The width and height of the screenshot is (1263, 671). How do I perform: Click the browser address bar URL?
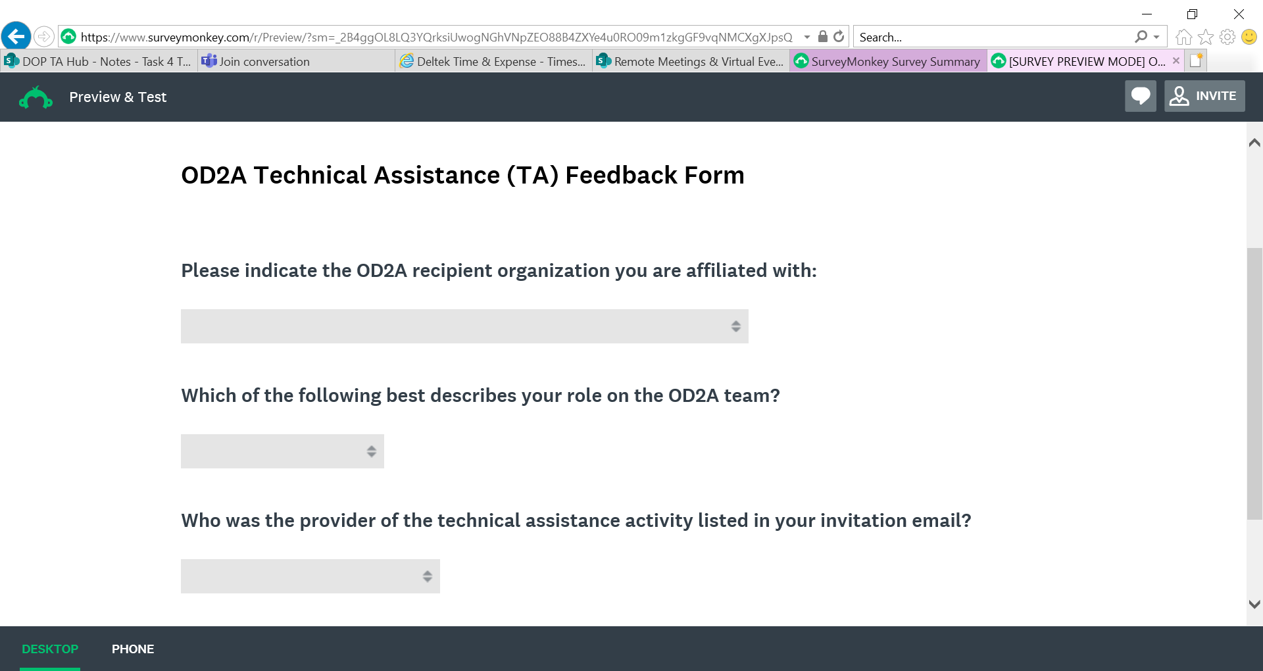[435, 37]
